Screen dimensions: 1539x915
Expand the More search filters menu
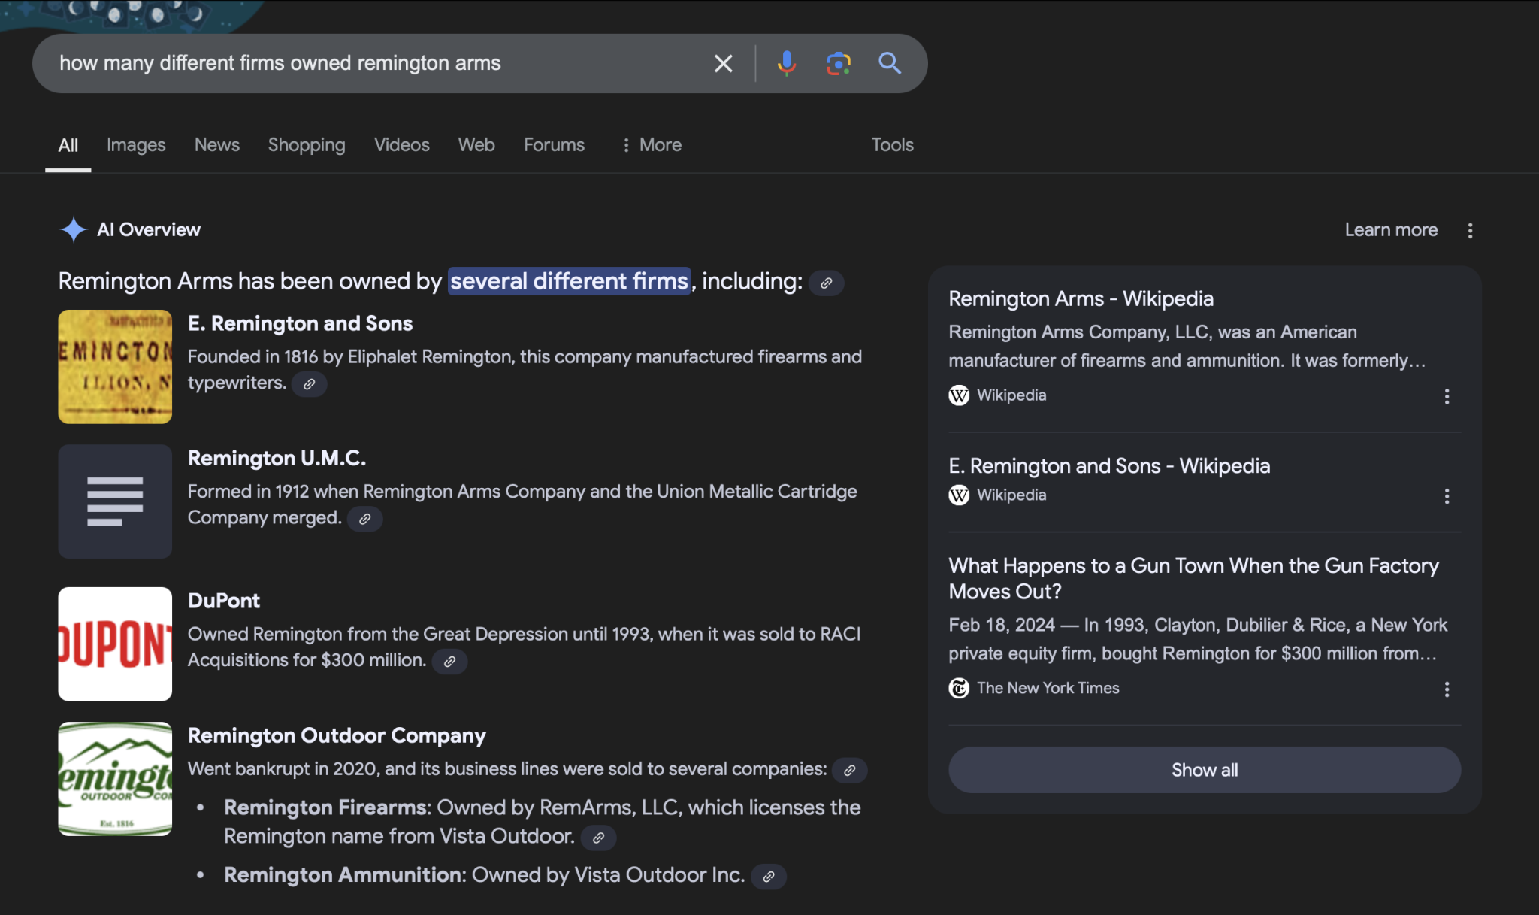652,145
